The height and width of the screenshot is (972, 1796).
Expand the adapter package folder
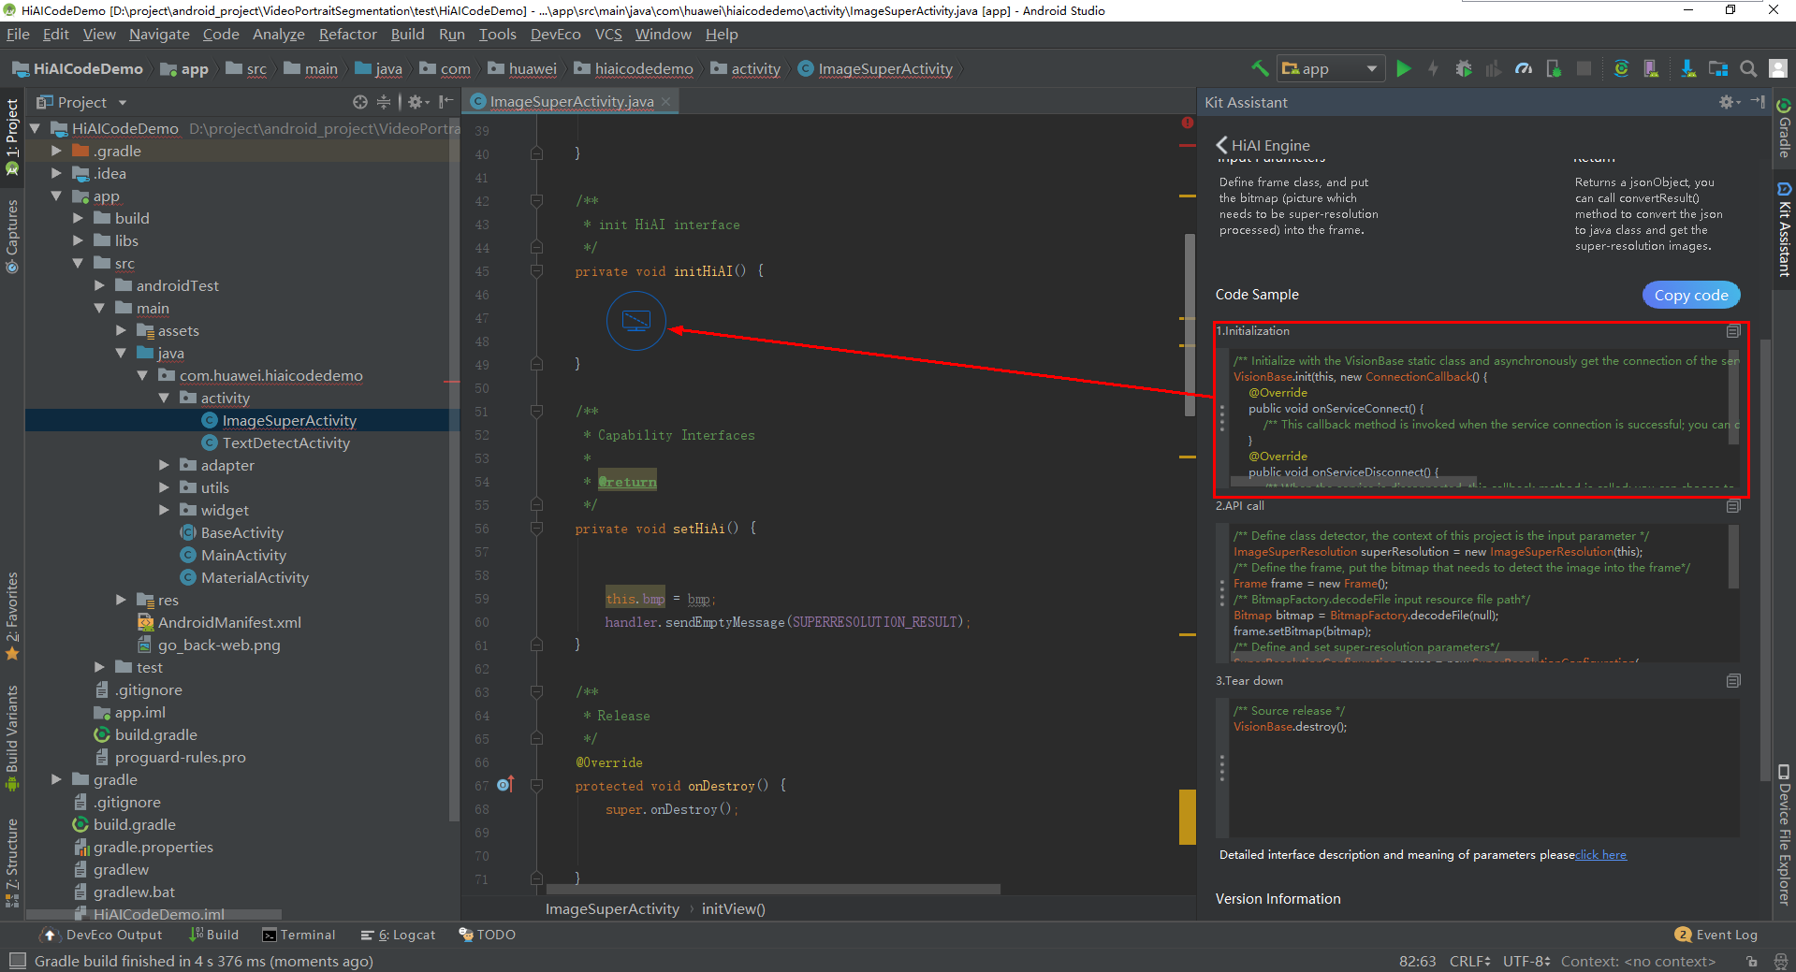[x=165, y=465]
